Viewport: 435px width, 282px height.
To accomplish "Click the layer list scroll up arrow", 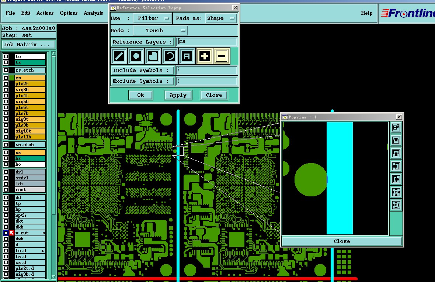I will 53,54.
